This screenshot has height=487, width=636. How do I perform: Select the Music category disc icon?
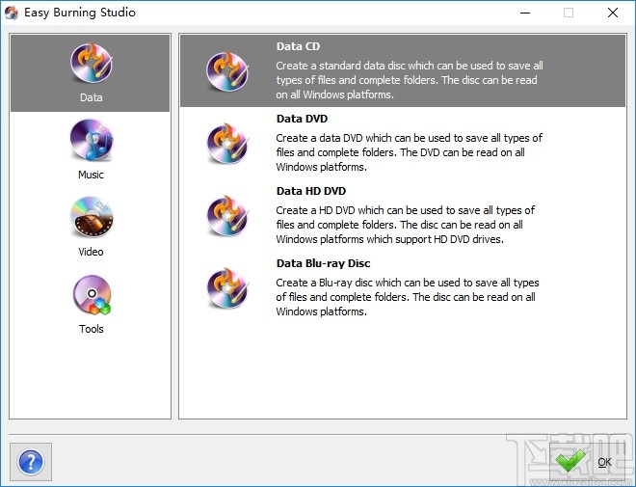92,140
